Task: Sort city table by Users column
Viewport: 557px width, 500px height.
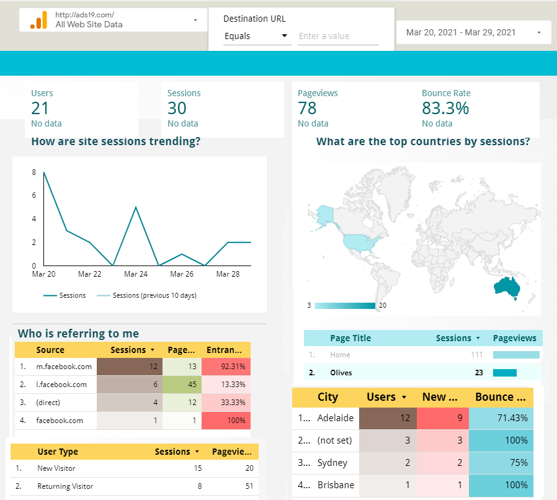Action: click(385, 397)
